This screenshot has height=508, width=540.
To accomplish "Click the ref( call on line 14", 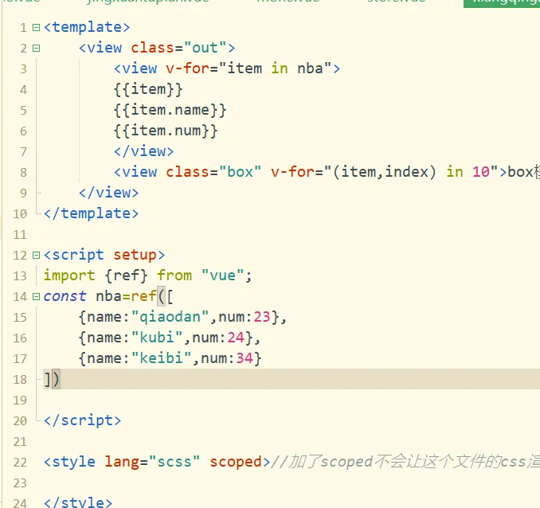I will click(148, 296).
